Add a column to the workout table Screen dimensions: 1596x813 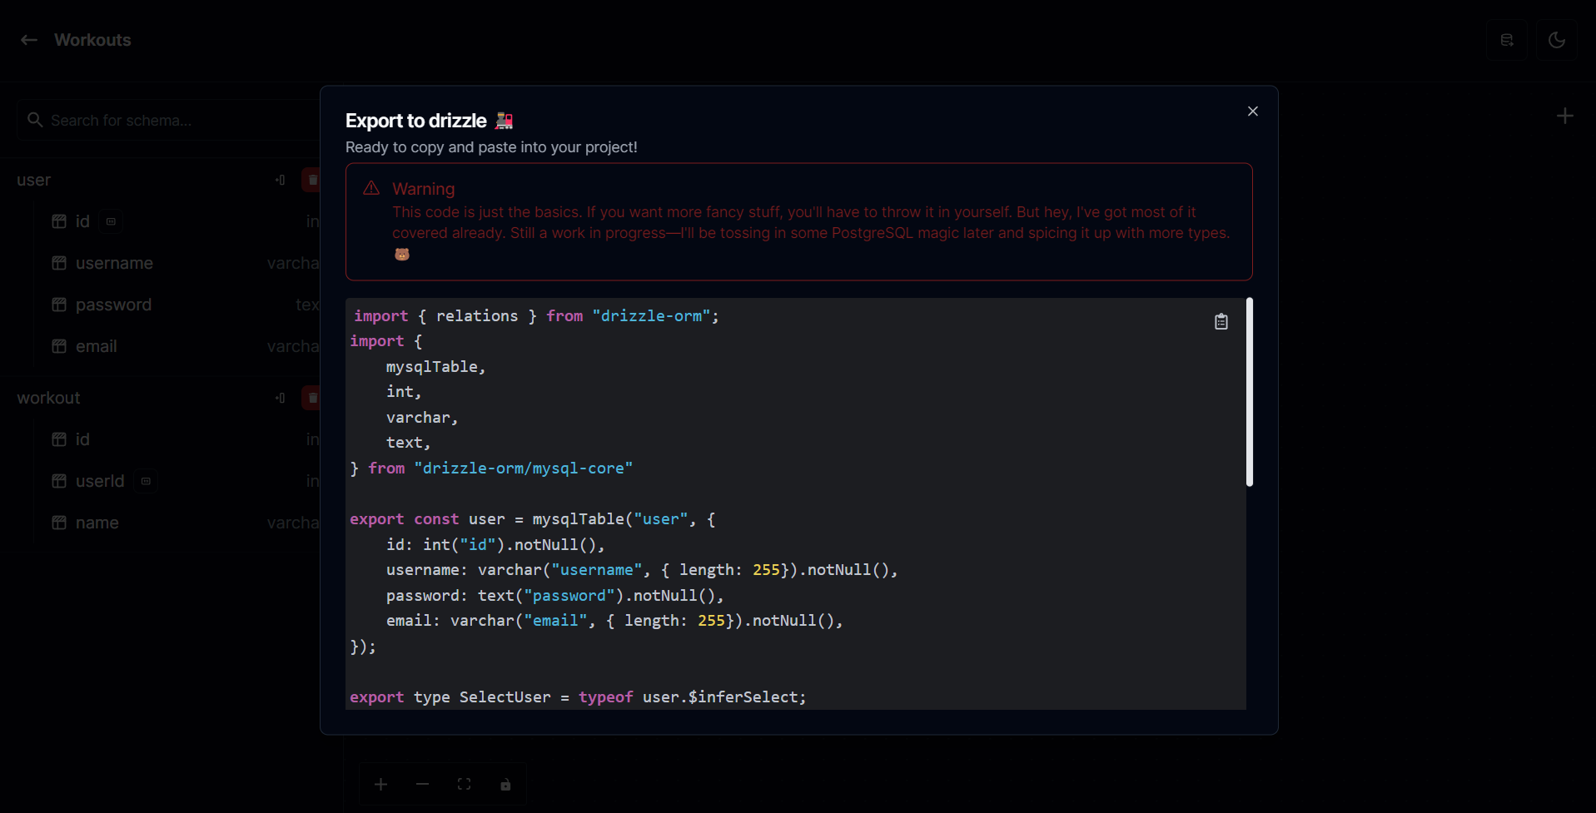click(x=281, y=398)
